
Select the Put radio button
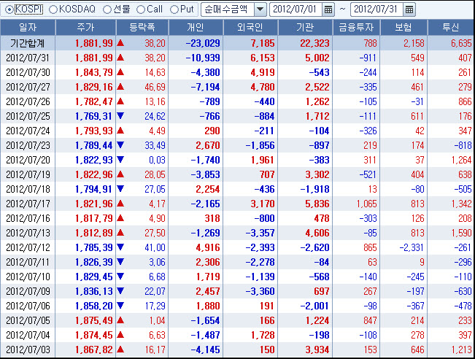tap(174, 9)
